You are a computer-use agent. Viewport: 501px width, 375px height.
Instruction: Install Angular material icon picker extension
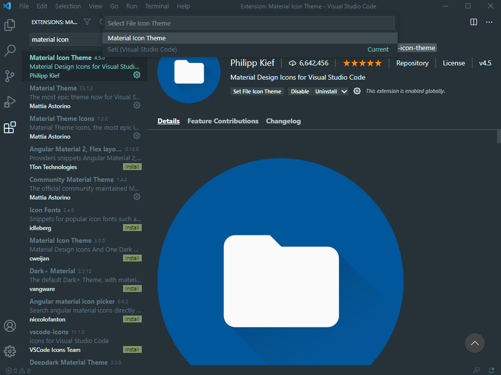click(132, 319)
